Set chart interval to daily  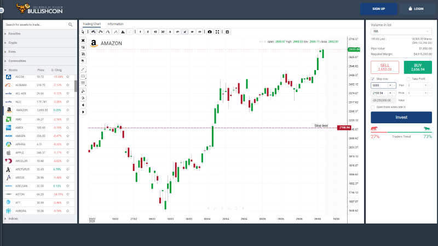click(x=185, y=32)
